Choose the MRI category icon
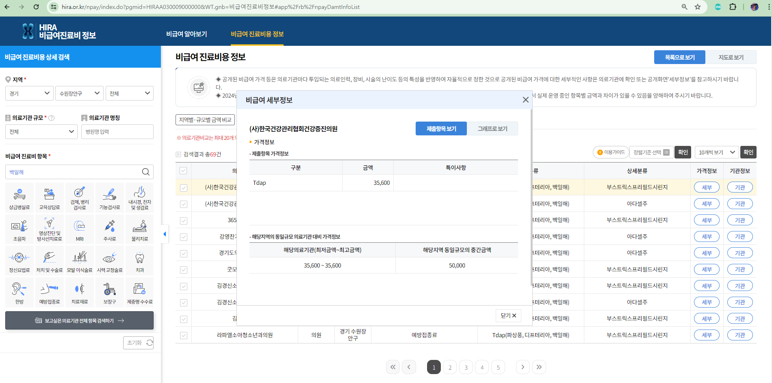The height and width of the screenshot is (383, 772). (80, 229)
